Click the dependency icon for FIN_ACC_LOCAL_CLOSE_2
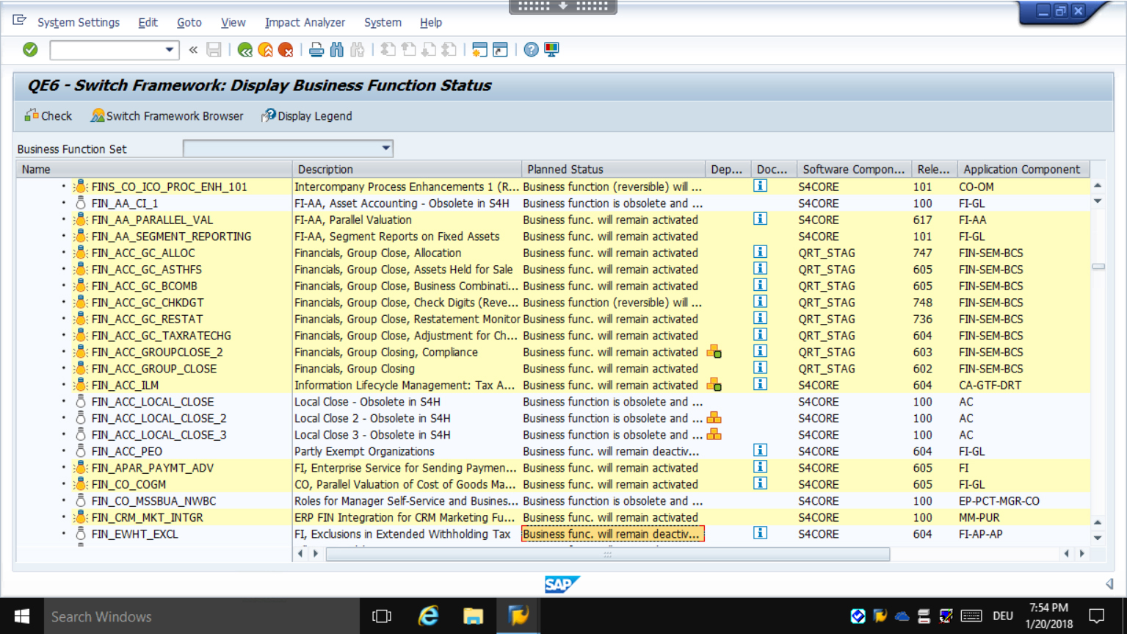Viewport: 1127px width, 634px height. [714, 418]
